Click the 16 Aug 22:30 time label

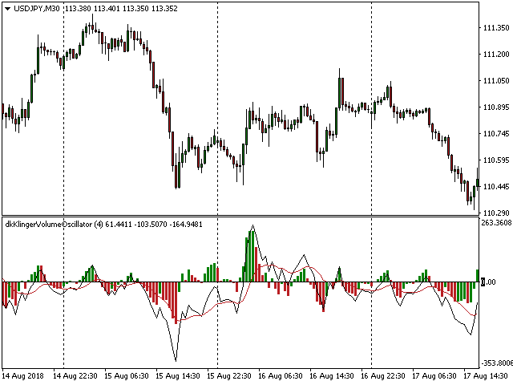tap(383, 376)
